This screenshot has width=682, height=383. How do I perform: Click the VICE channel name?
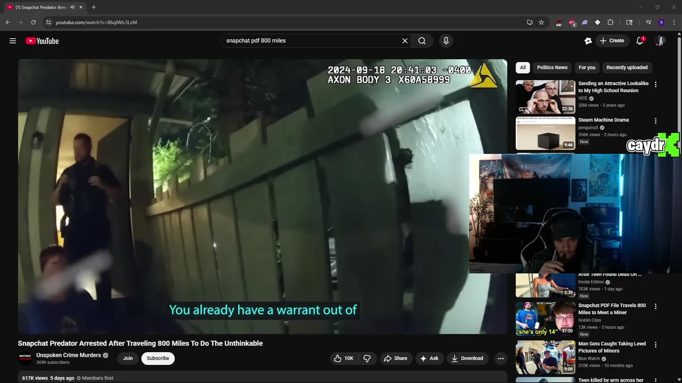pyautogui.click(x=583, y=98)
